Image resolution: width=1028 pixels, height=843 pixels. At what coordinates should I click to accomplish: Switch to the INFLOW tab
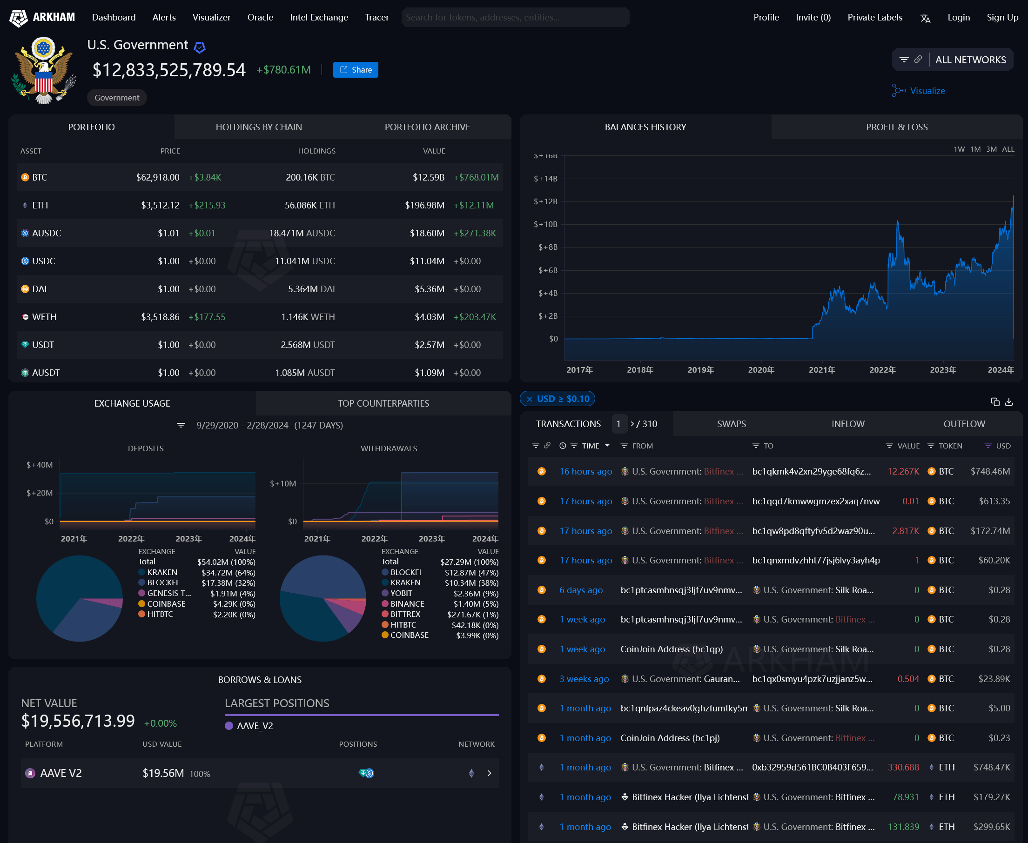click(848, 423)
